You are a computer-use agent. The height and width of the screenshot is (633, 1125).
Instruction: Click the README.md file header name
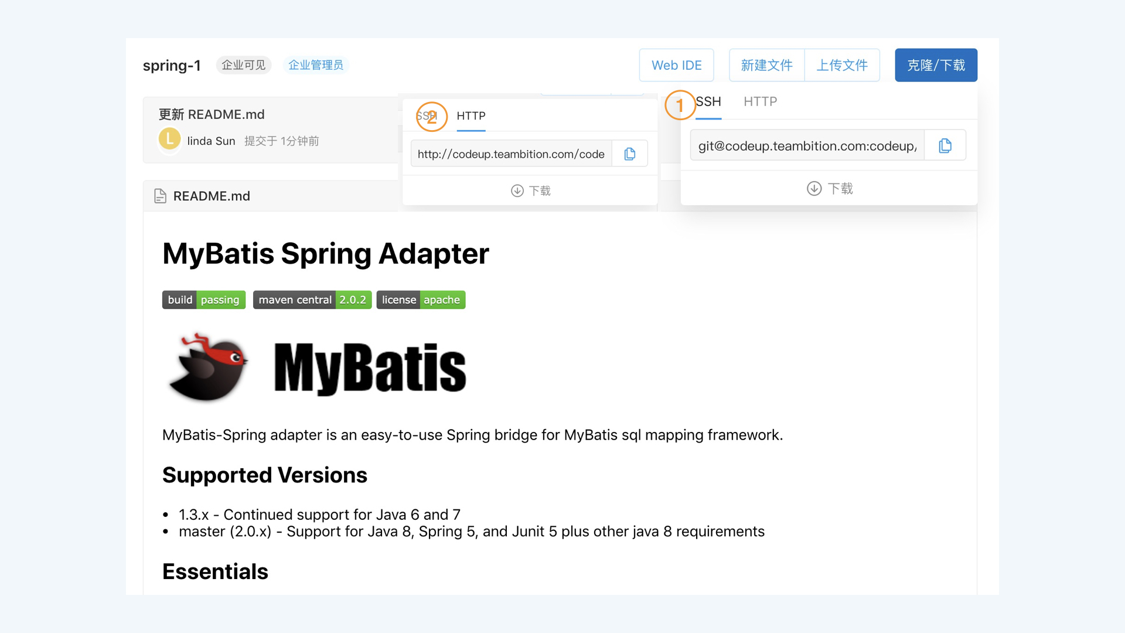pyautogui.click(x=212, y=196)
